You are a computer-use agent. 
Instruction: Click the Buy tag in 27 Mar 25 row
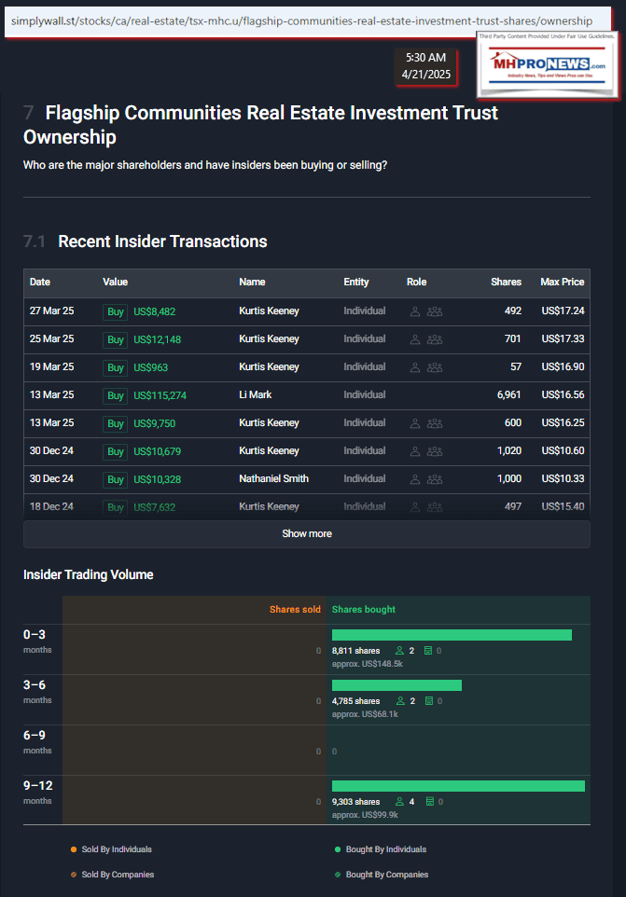(x=115, y=311)
